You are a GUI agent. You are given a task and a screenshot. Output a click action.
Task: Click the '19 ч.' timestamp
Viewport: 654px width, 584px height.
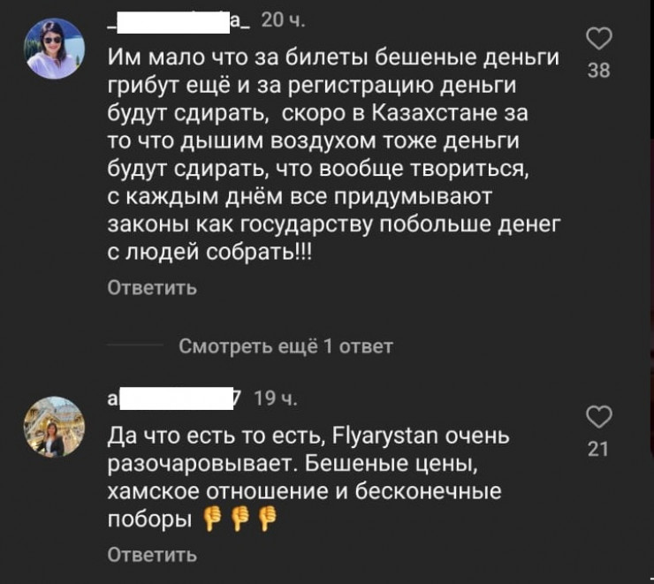(275, 399)
